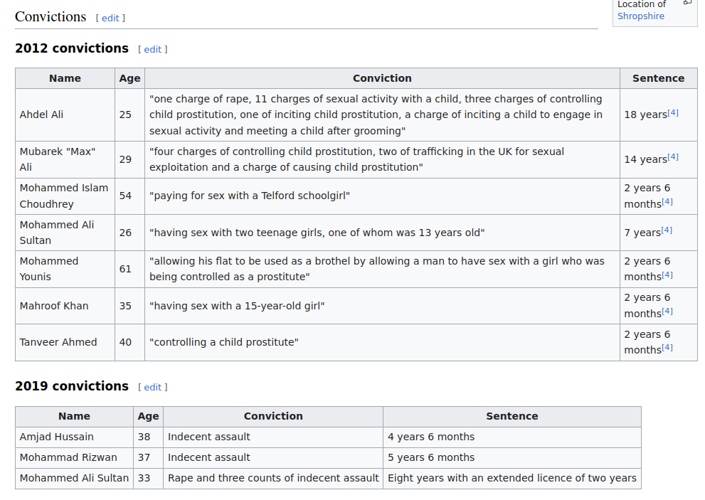This screenshot has height=500, width=705.
Task: Open the edit link for 2019 convictions
Action: [152, 387]
